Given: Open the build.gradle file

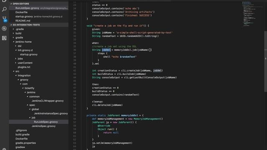Looking at the screenshot, I should click(x=23, y=135).
